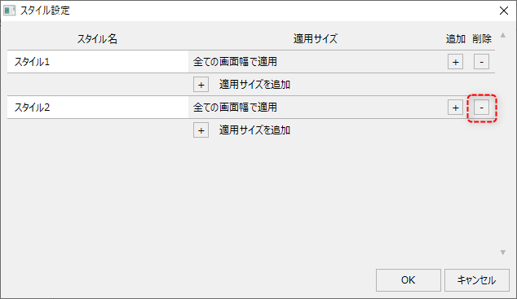The height and width of the screenshot is (299, 517).
Task: Click the add (+) button for スタイル2
Action: tap(455, 108)
